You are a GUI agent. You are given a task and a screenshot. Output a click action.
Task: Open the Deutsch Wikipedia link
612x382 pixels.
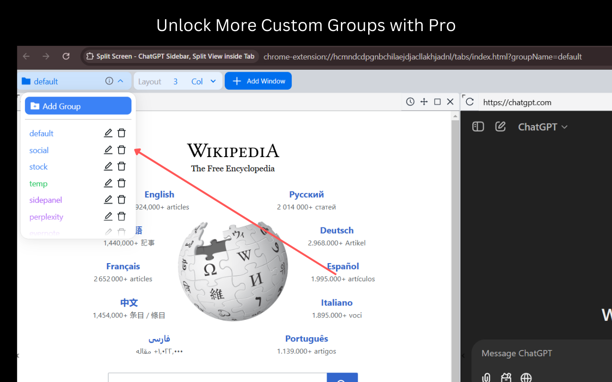[337, 231]
